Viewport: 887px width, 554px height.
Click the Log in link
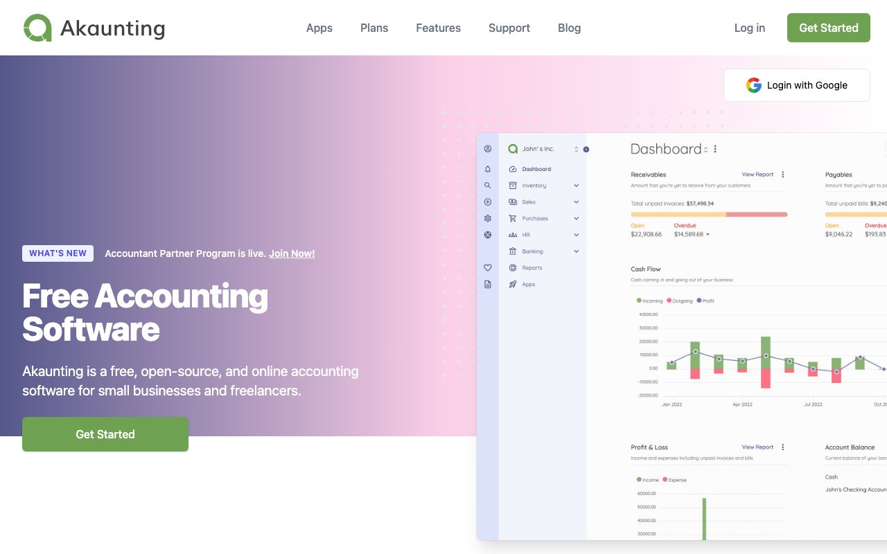(750, 28)
